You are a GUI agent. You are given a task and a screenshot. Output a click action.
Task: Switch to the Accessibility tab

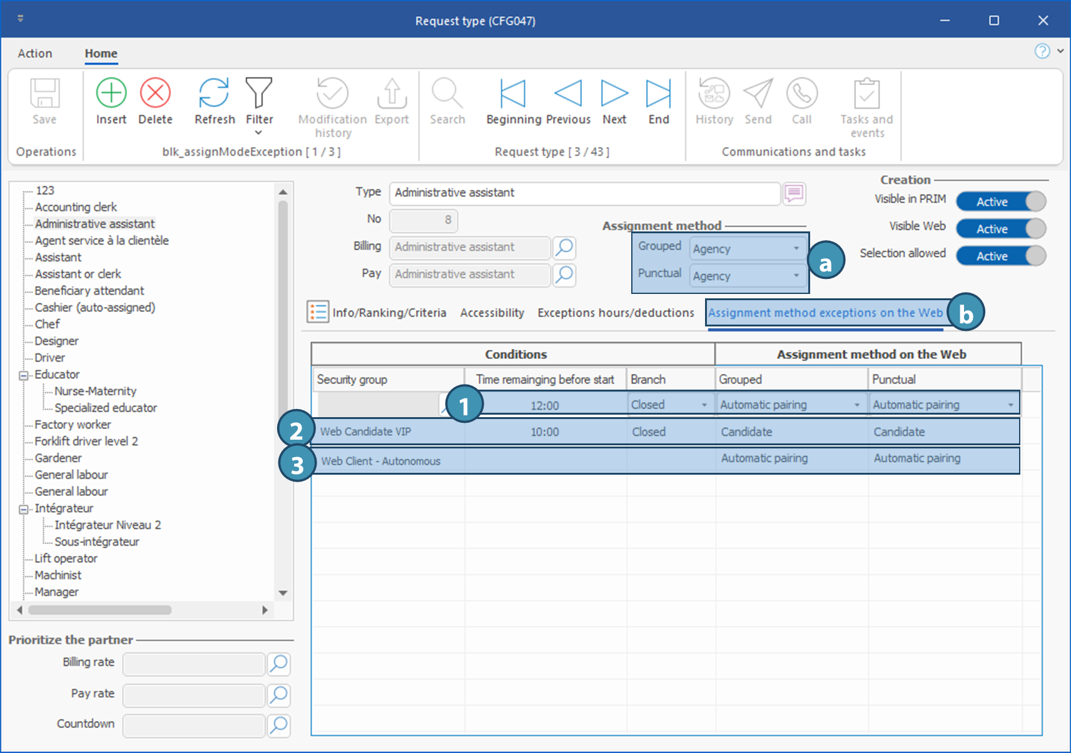pyautogui.click(x=492, y=313)
